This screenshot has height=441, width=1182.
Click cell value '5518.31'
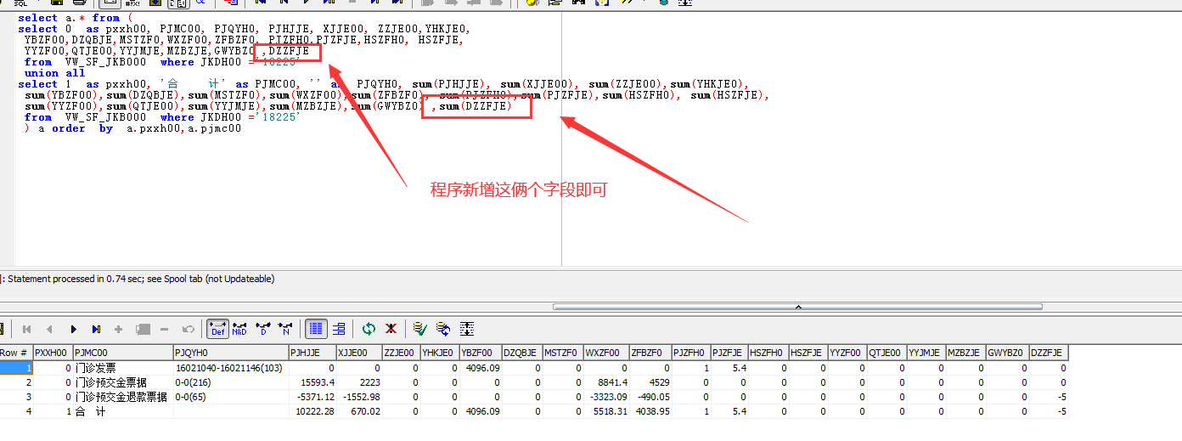tap(606, 411)
